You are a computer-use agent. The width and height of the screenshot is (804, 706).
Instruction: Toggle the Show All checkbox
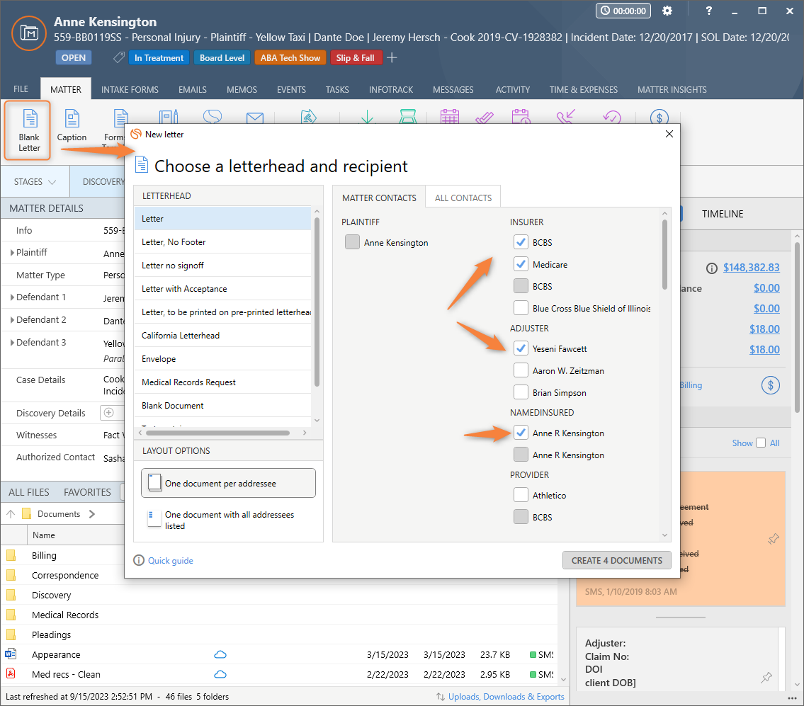[761, 443]
